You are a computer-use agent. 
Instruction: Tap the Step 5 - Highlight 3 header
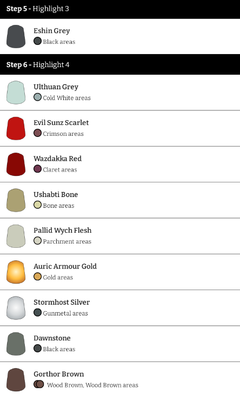(x=120, y=9)
